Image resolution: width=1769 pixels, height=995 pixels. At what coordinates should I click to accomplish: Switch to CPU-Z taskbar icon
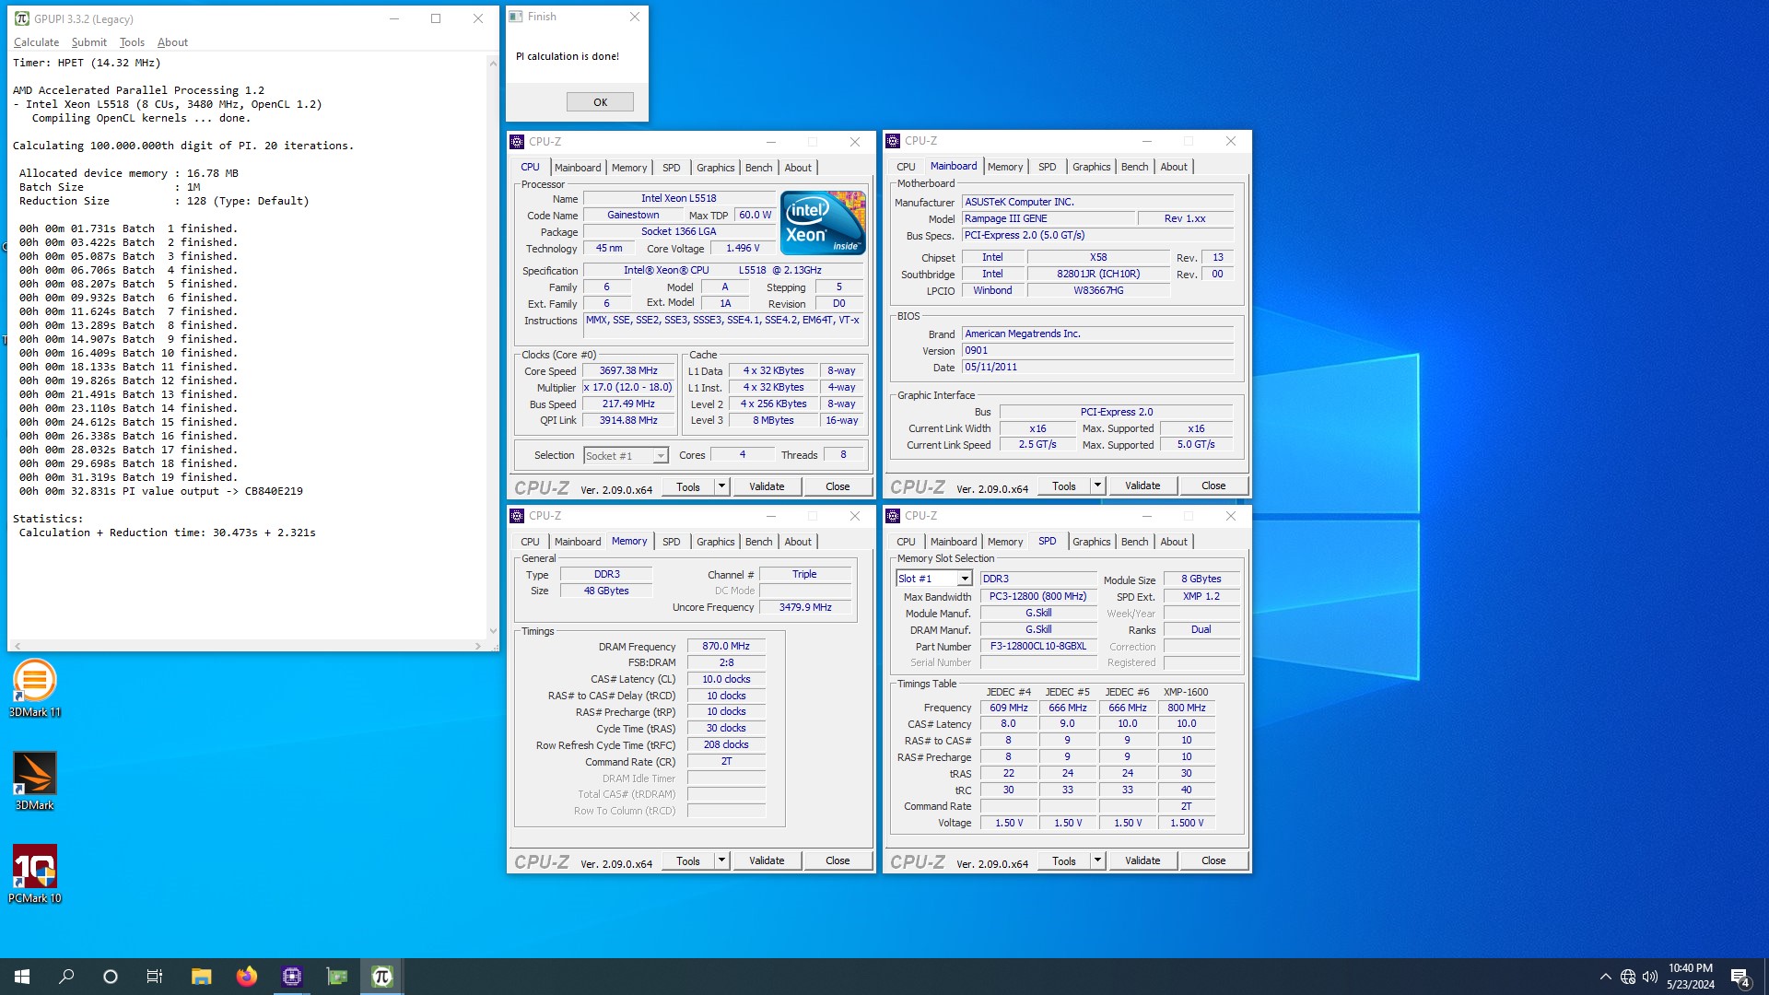292,977
